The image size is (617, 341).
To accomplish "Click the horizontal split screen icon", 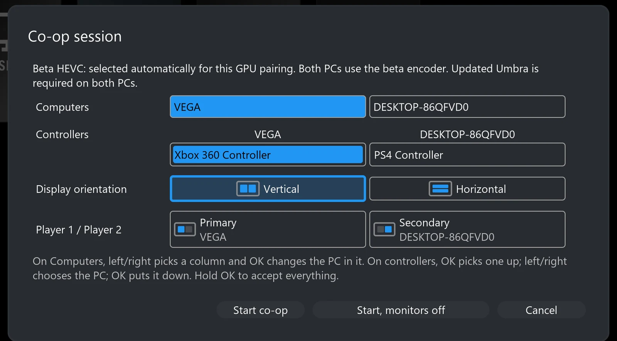I will click(440, 189).
